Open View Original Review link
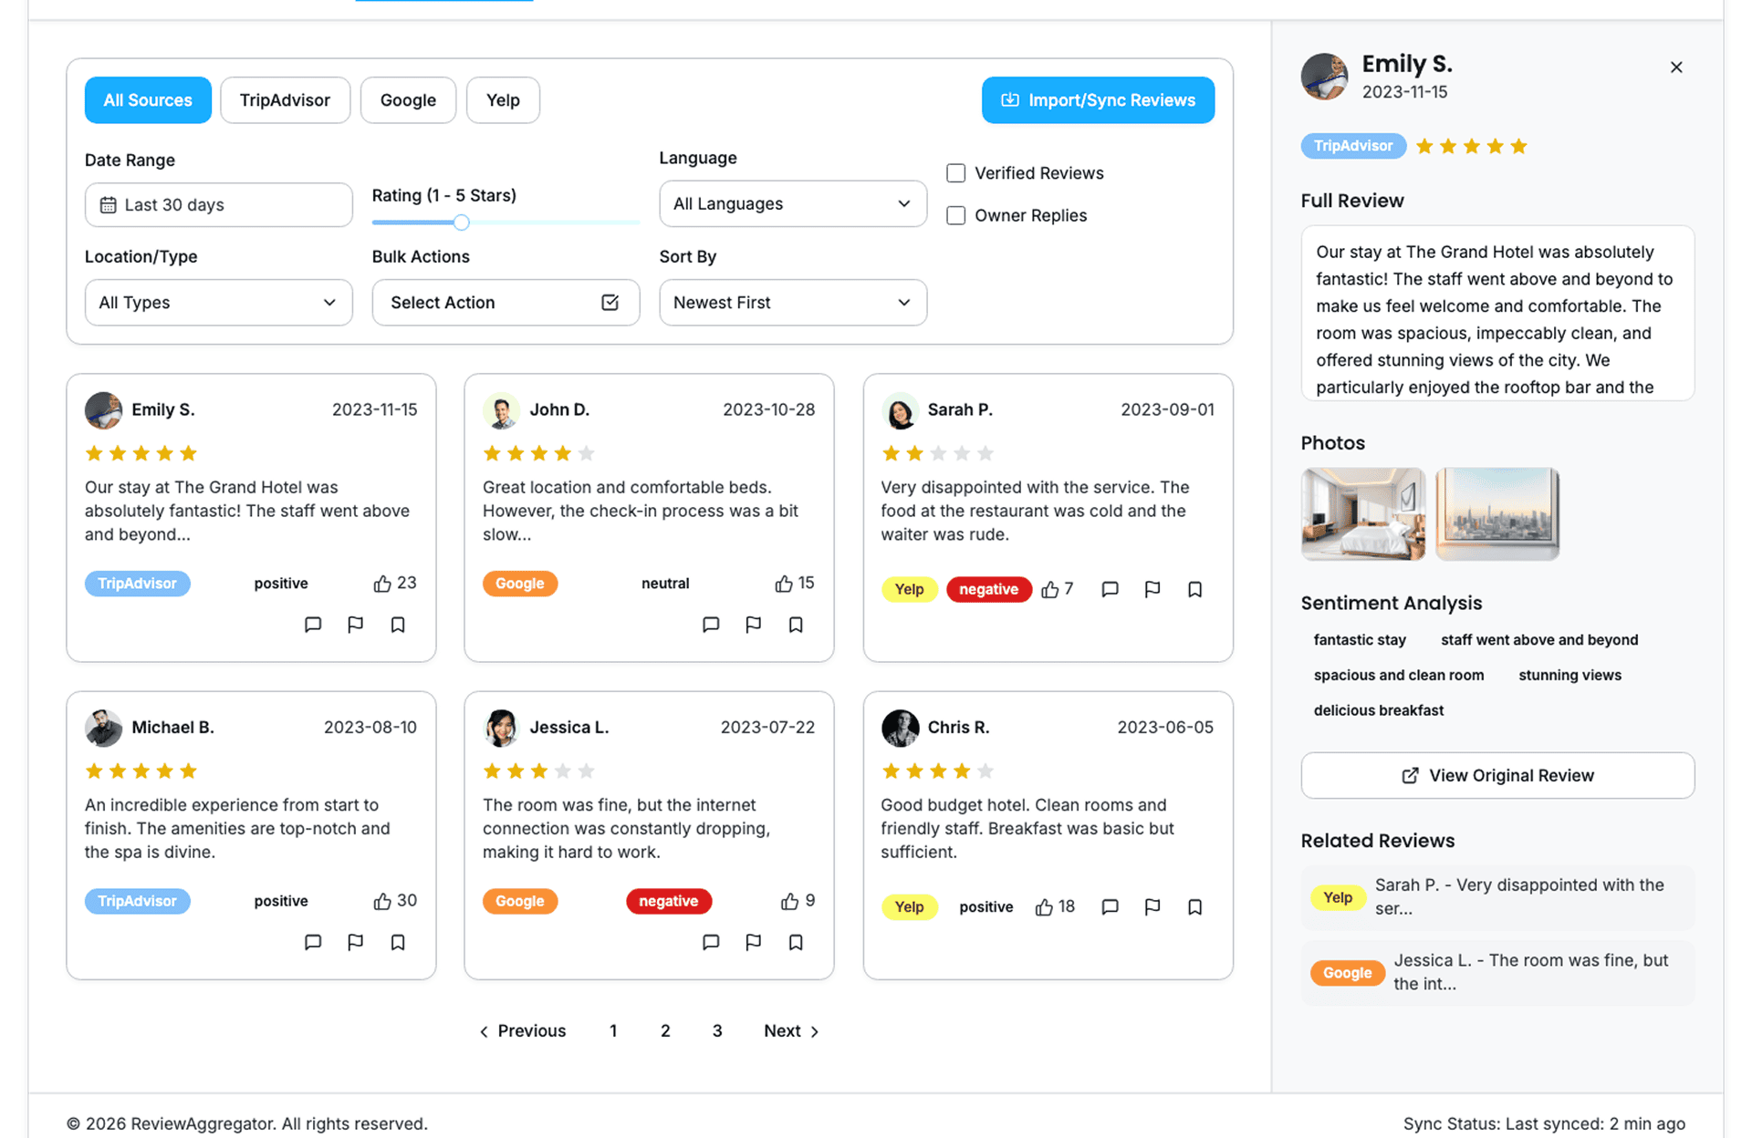This screenshot has height=1138, width=1752. pos(1497,776)
